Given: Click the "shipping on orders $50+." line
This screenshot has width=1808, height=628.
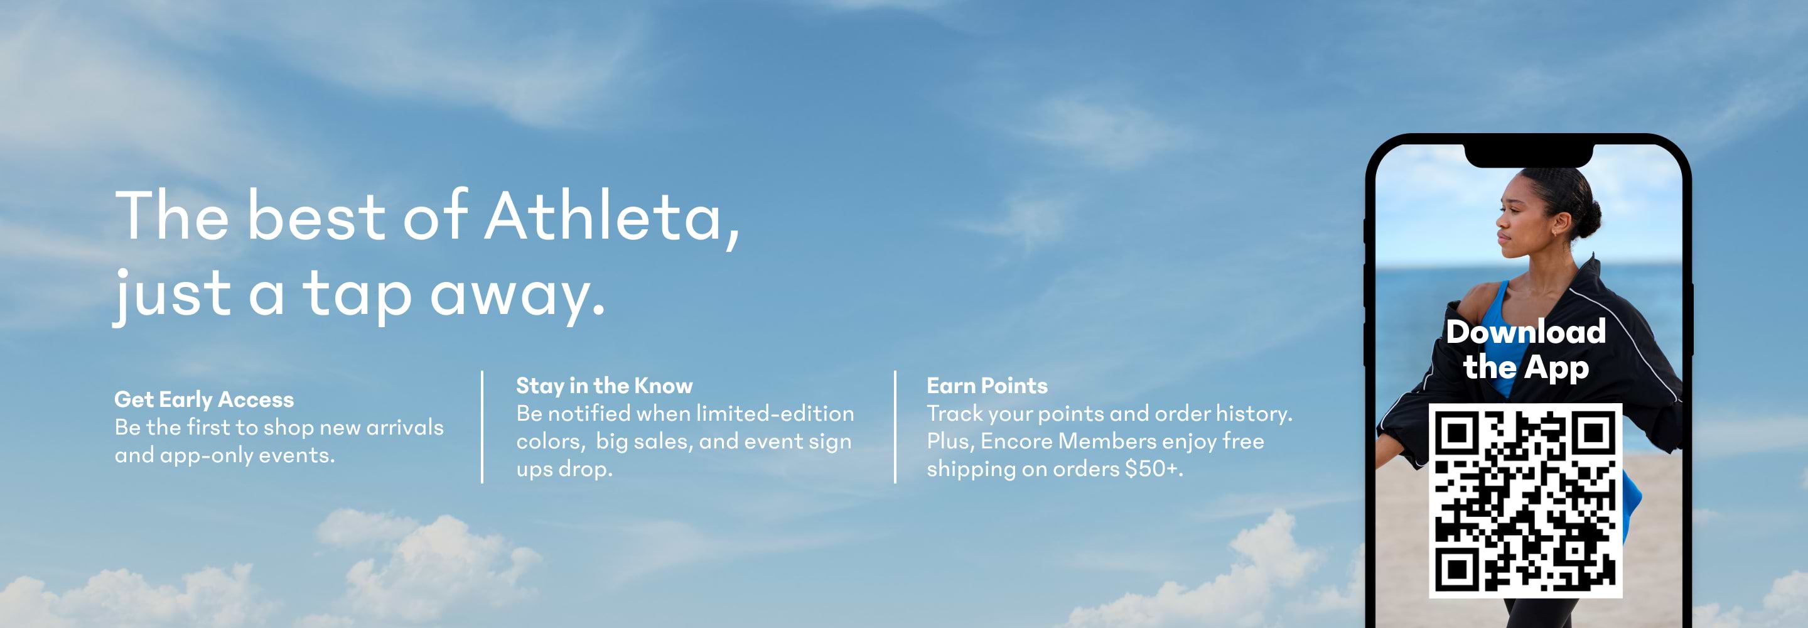Looking at the screenshot, I should (x=1054, y=468).
